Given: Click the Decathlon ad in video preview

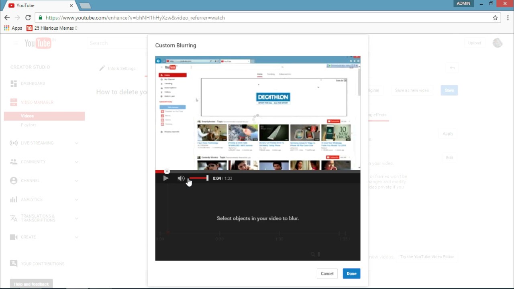Looking at the screenshot, I should (x=273, y=98).
